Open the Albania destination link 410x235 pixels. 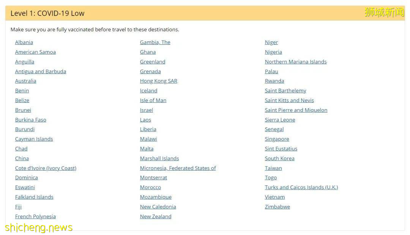coord(24,42)
